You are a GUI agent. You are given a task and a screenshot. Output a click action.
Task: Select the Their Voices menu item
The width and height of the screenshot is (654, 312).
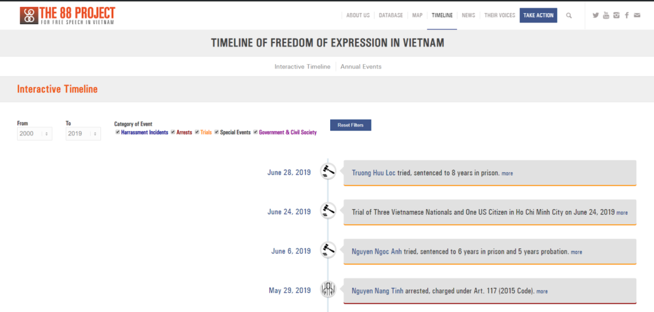point(499,15)
